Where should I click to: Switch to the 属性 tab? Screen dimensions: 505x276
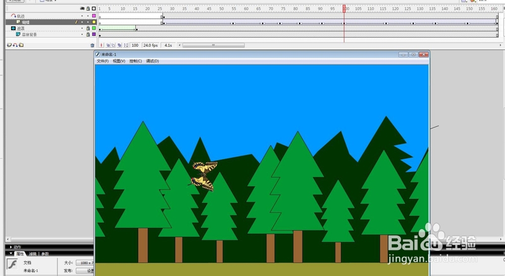point(20,254)
